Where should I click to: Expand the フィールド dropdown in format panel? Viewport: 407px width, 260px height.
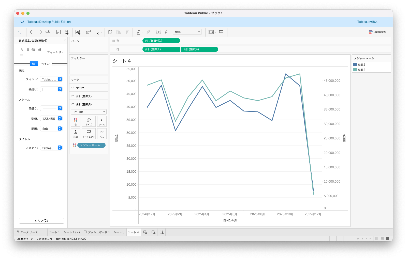point(55,52)
